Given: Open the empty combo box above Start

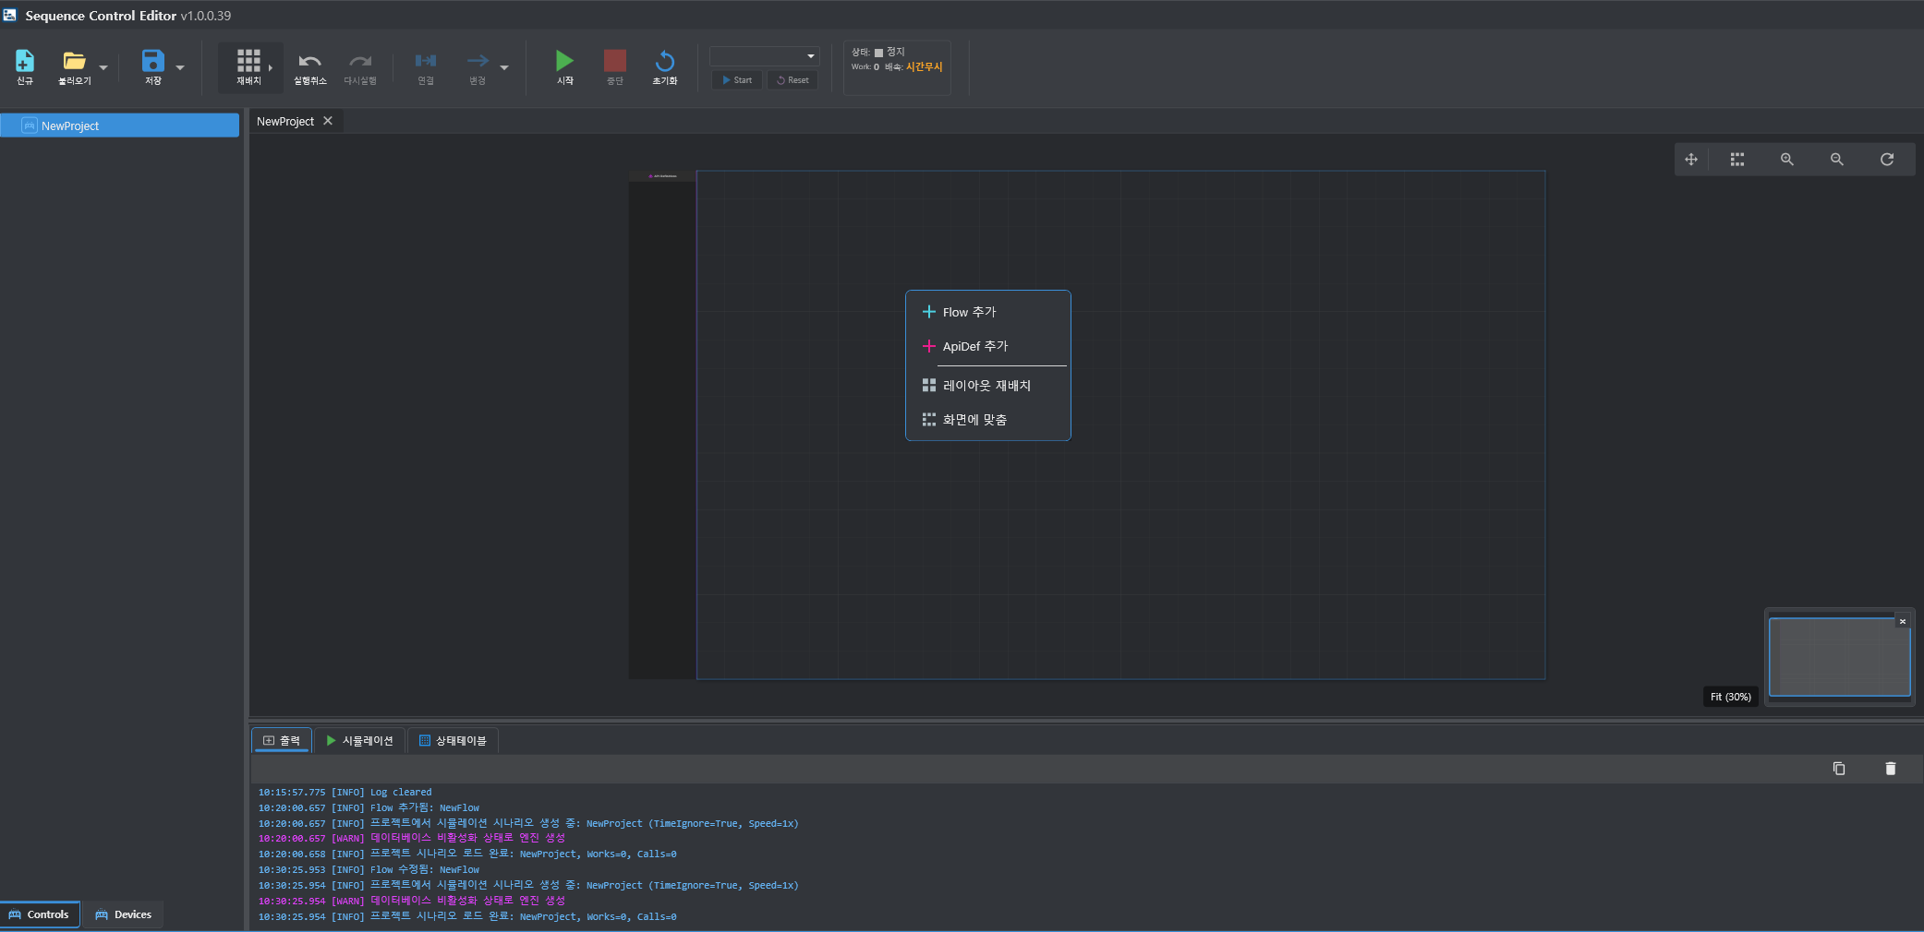Looking at the screenshot, I should 764,56.
